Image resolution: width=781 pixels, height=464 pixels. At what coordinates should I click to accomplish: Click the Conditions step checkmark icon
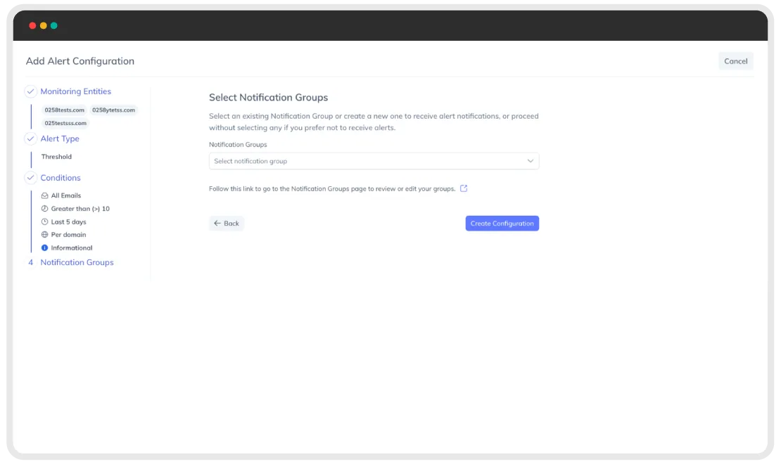coord(30,178)
